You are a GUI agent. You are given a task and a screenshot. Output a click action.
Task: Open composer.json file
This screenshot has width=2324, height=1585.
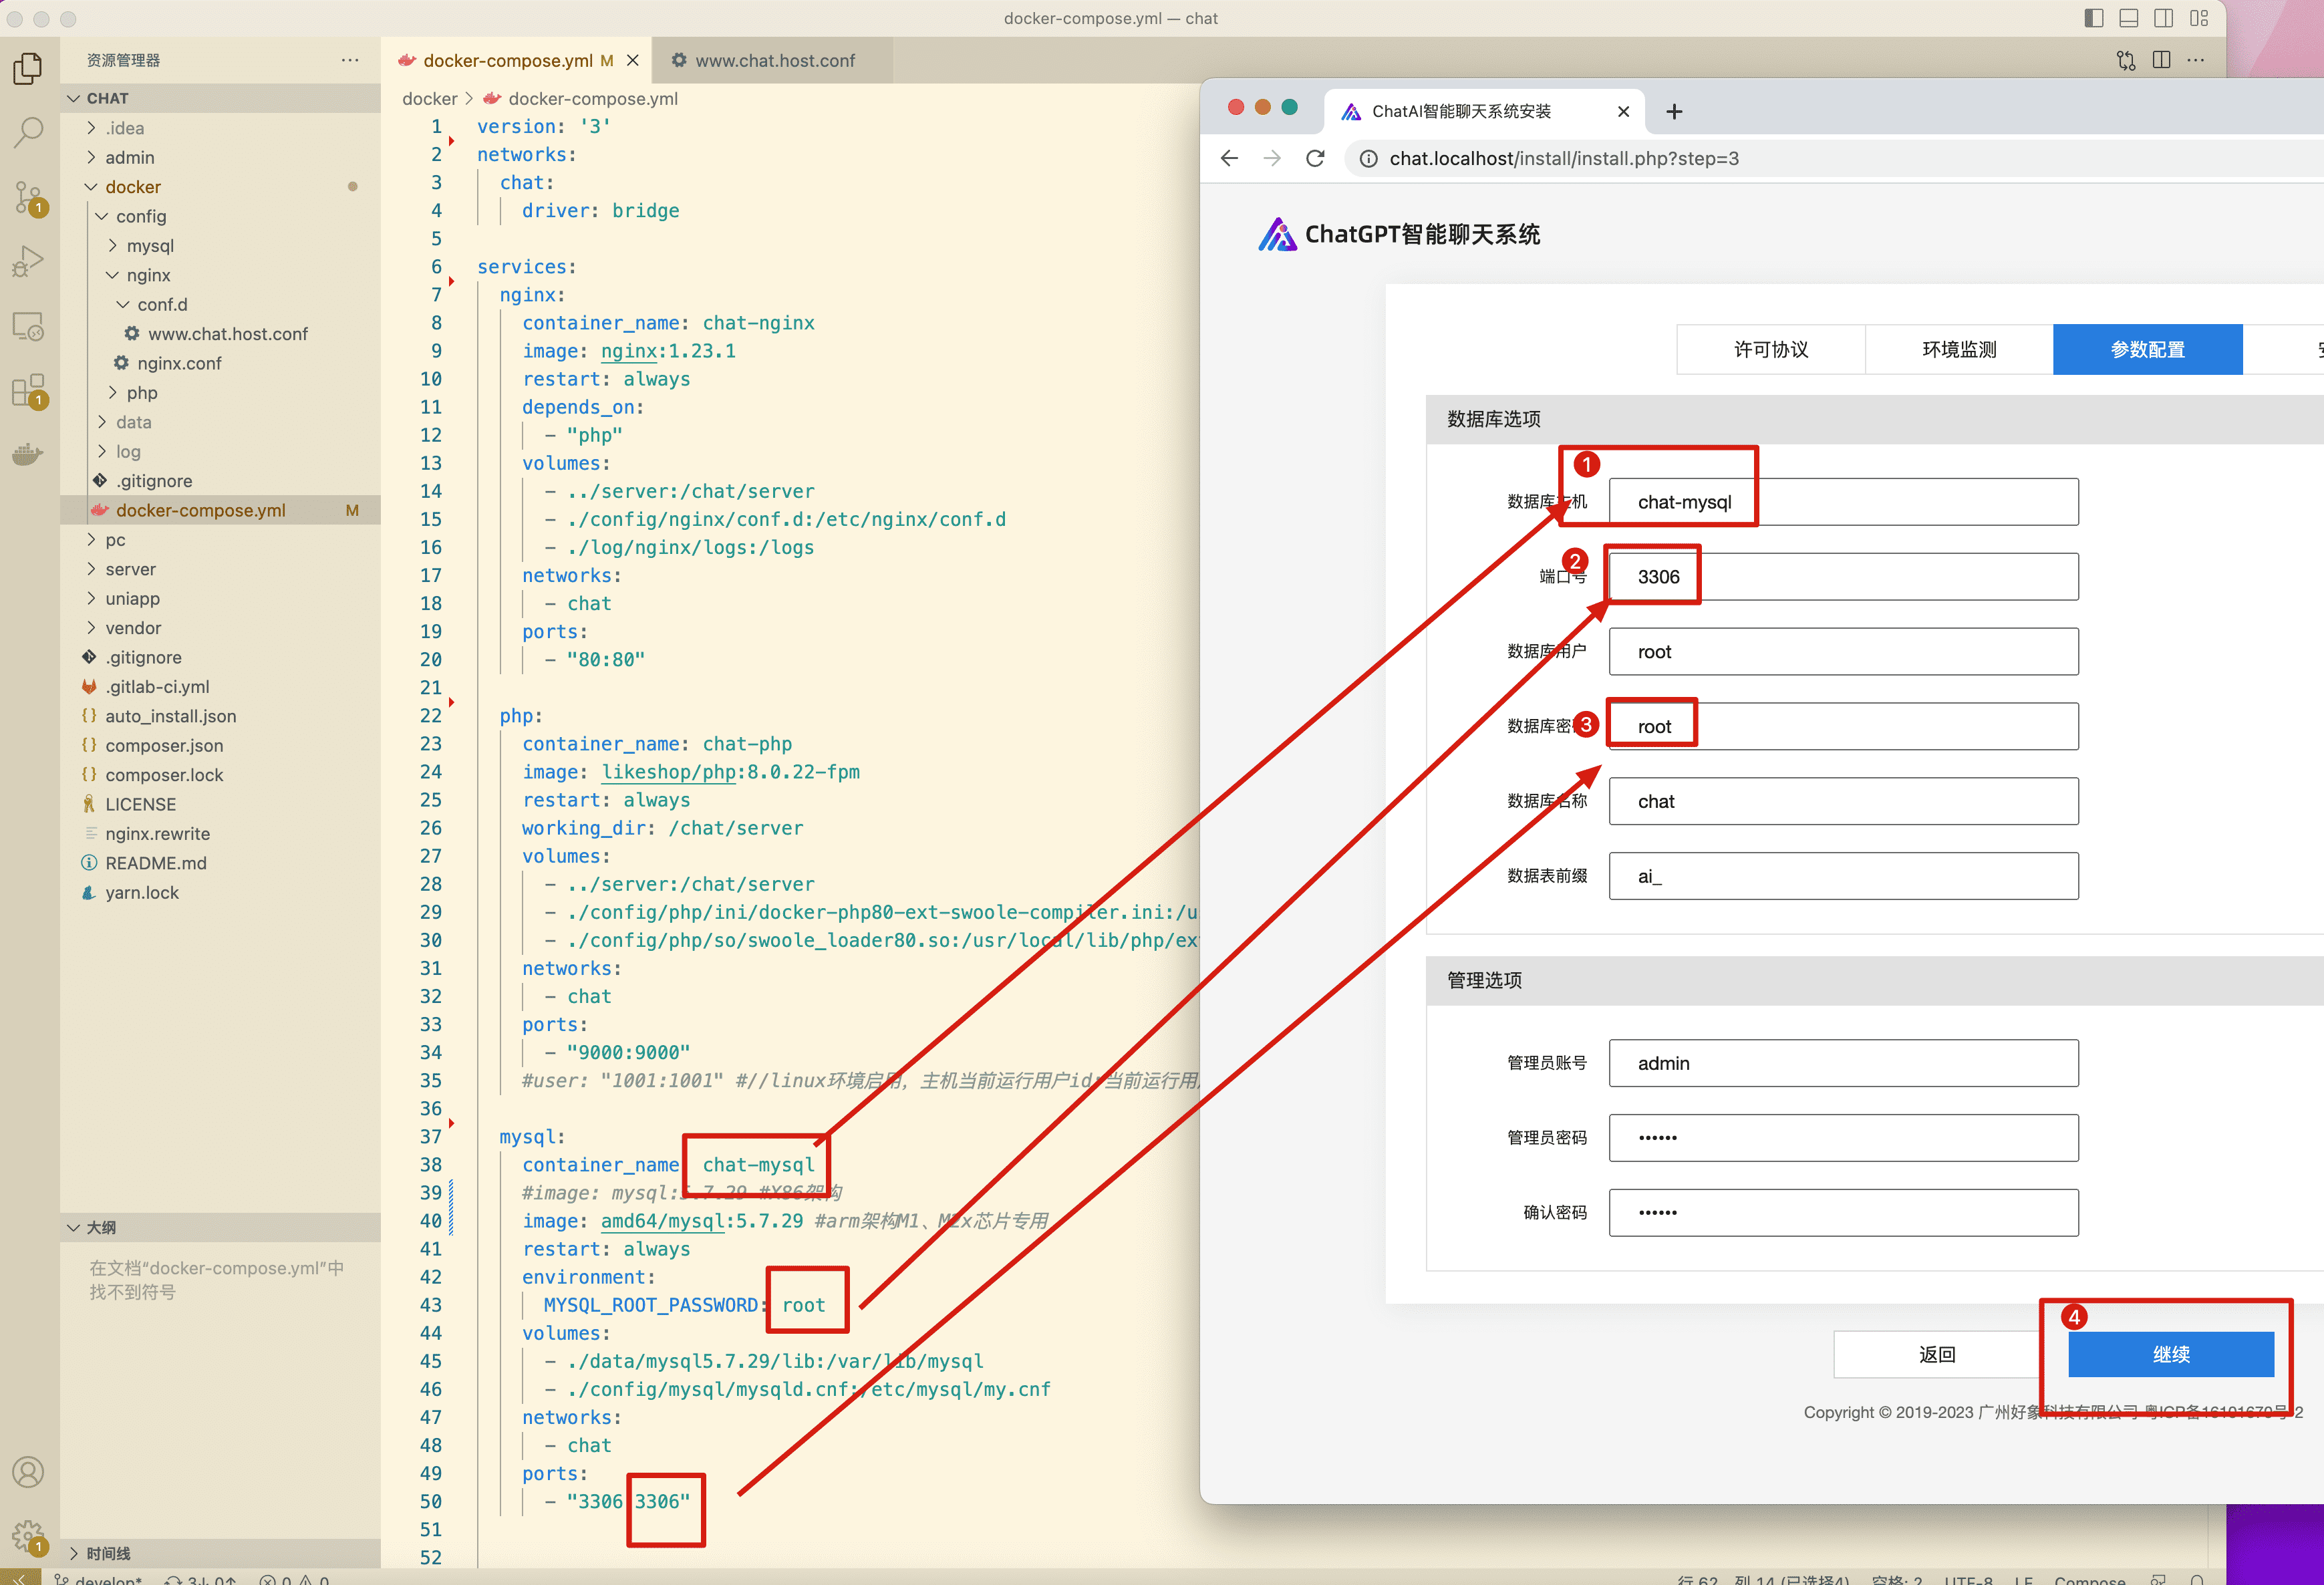[x=220, y=746]
